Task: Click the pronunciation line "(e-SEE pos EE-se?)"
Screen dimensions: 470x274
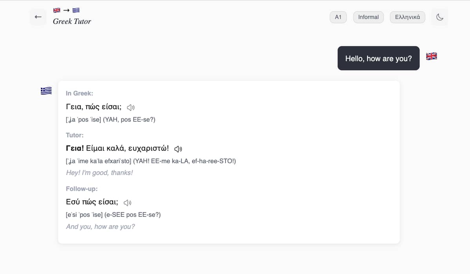Action: (x=132, y=215)
